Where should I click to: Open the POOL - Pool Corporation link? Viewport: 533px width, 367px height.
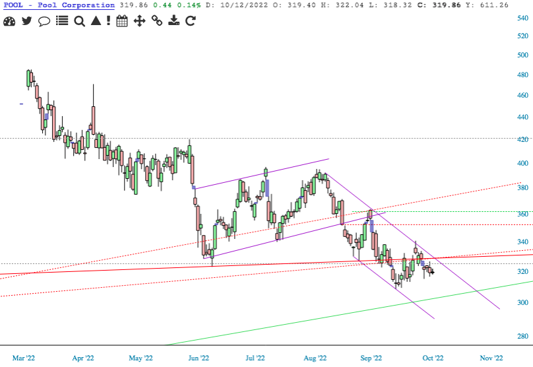click(x=59, y=5)
